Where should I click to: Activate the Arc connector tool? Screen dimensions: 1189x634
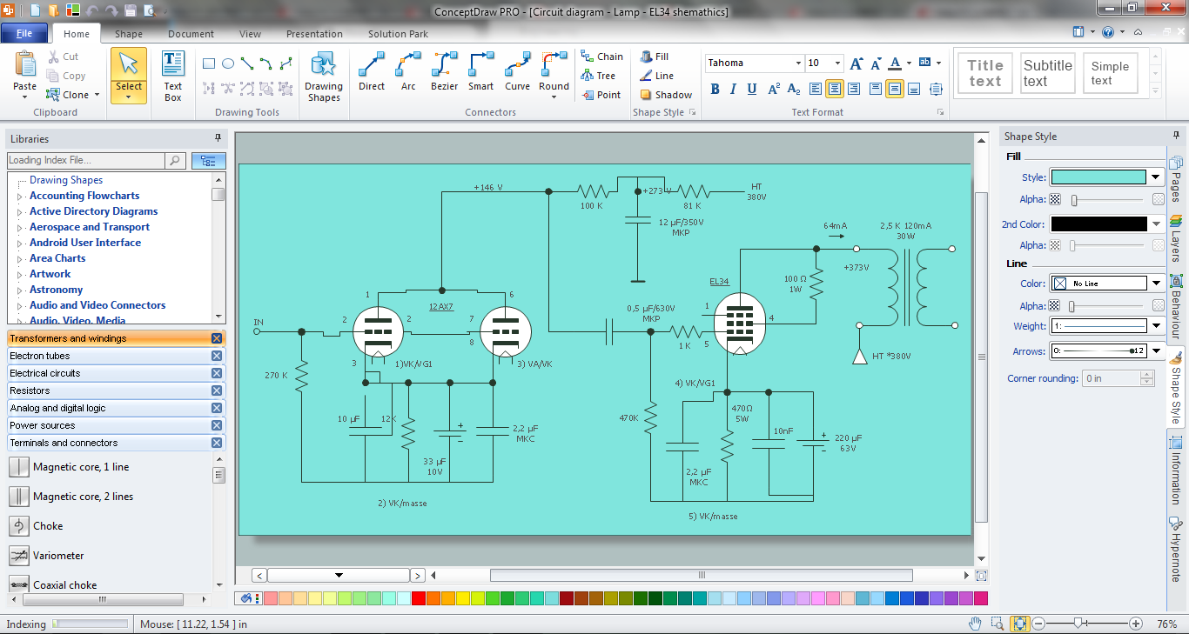408,71
